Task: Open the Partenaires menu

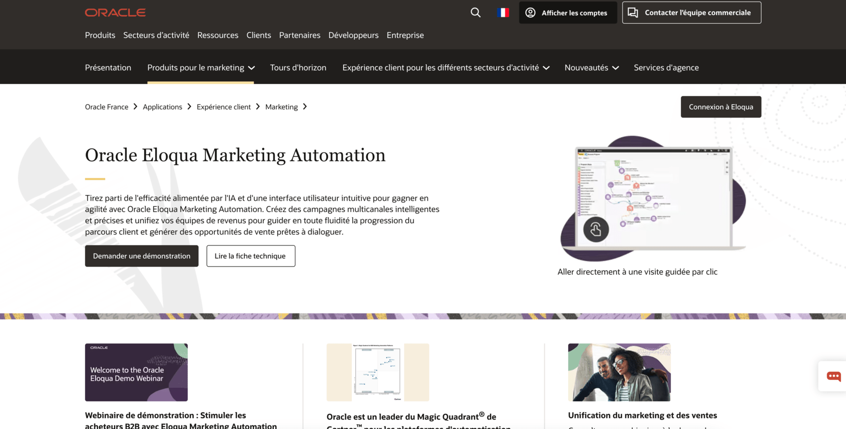Action: (x=299, y=35)
